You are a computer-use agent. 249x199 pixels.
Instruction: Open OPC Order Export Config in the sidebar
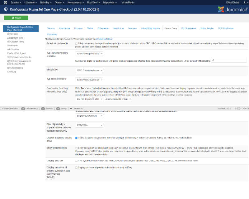click(19, 57)
